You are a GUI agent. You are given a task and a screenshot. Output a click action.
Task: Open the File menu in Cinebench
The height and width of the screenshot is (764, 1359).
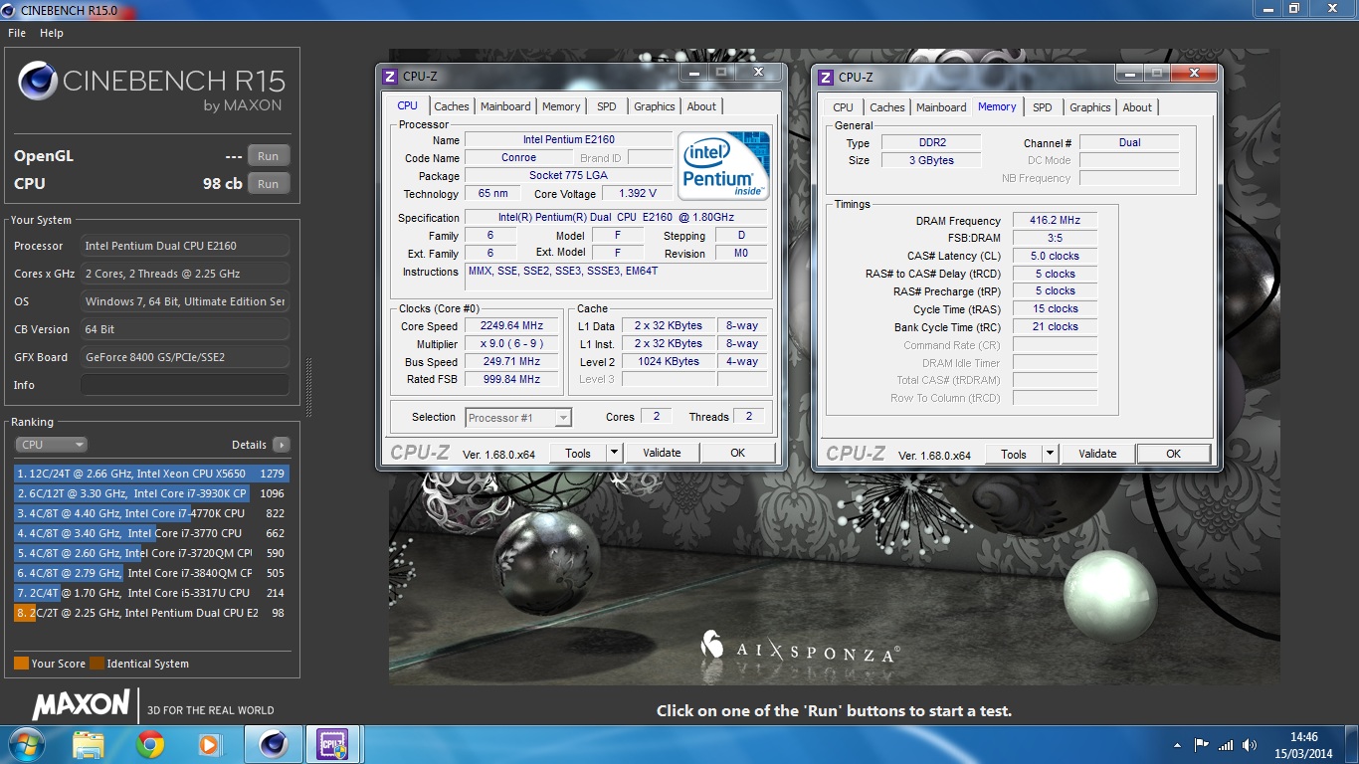17,33
